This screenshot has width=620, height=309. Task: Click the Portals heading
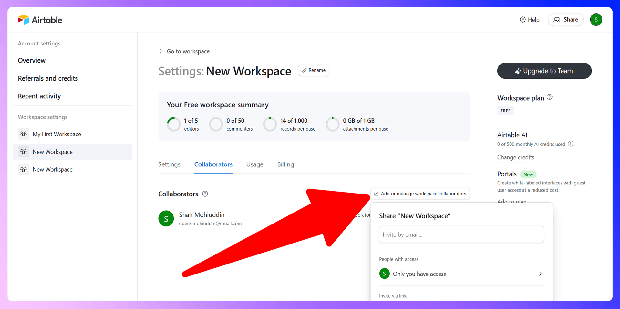pyautogui.click(x=507, y=174)
